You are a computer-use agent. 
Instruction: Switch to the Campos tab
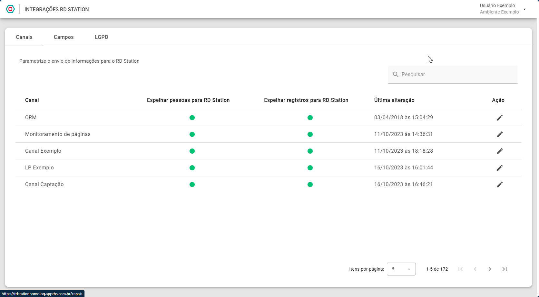click(x=64, y=37)
